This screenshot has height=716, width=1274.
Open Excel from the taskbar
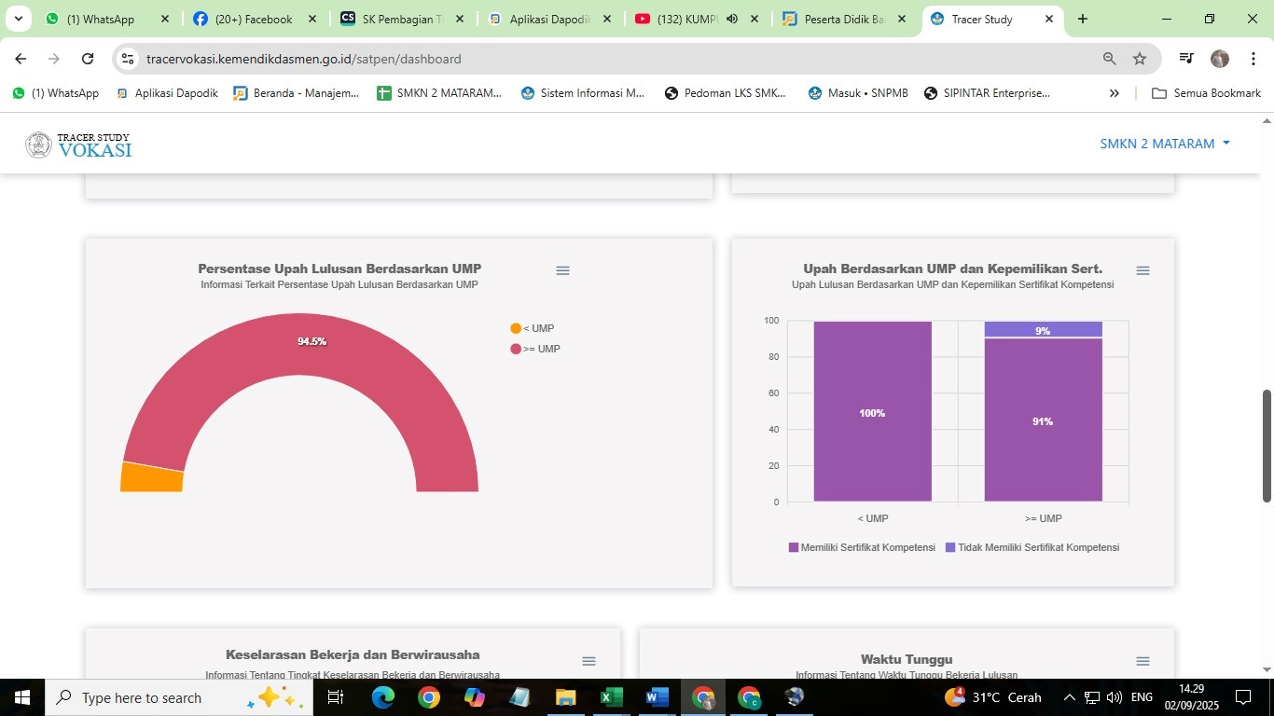tap(611, 697)
